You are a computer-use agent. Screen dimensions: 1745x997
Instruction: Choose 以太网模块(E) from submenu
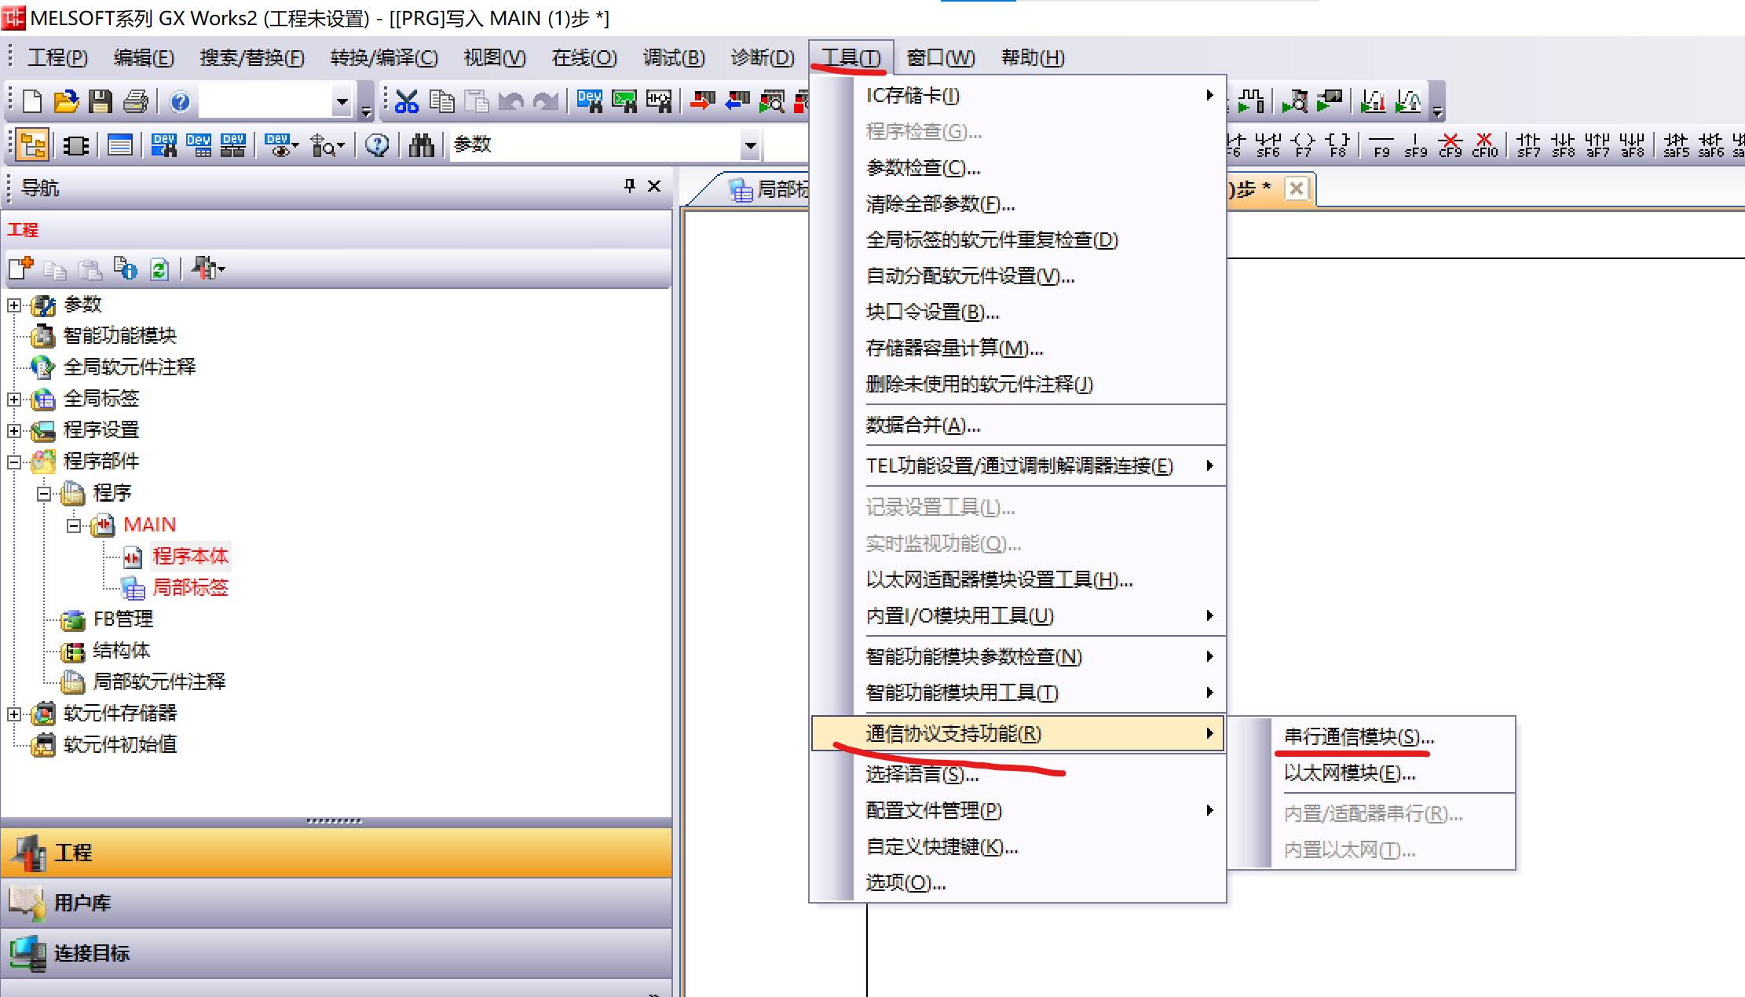click(x=1349, y=772)
